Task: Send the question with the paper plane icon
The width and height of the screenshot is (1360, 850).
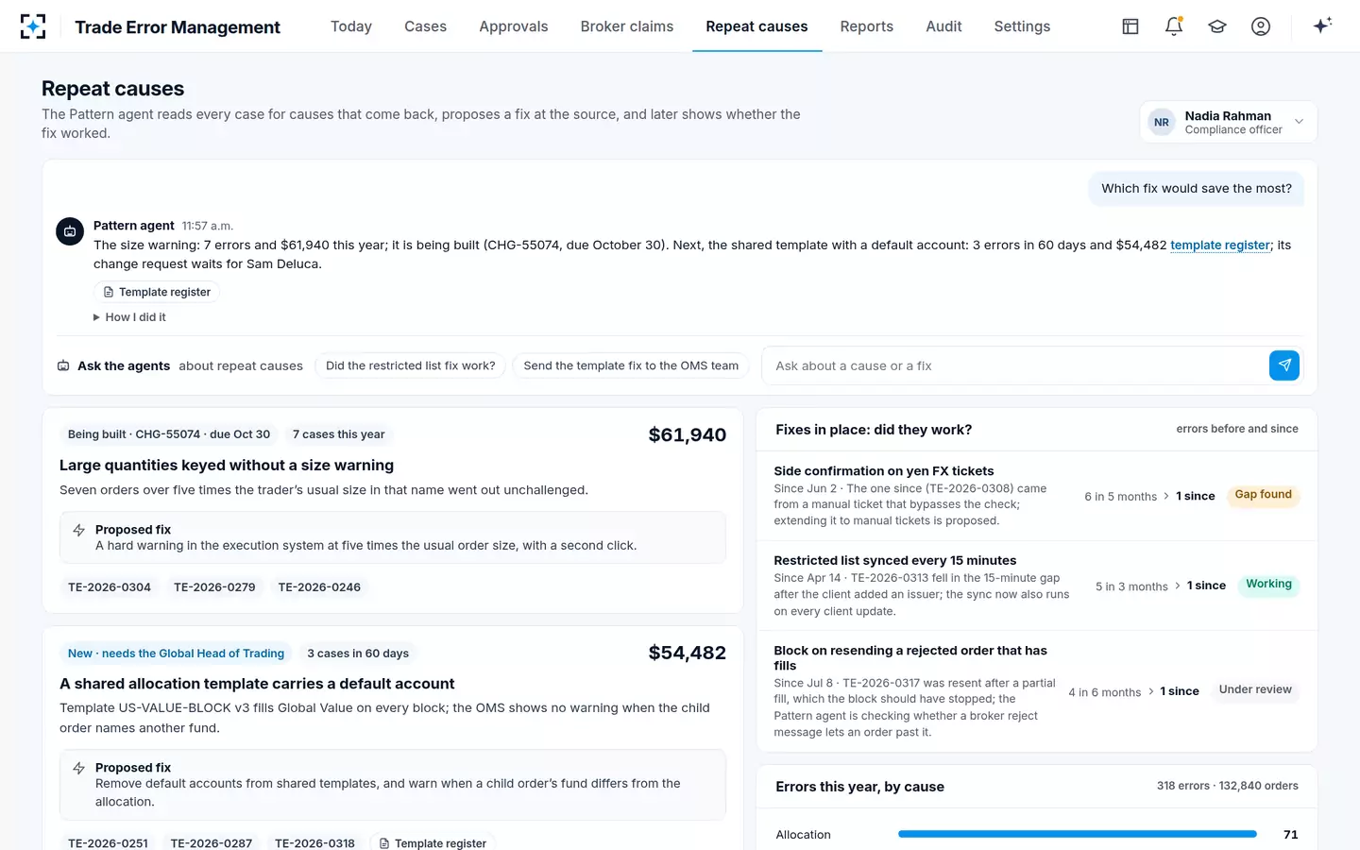Action: pyautogui.click(x=1284, y=365)
